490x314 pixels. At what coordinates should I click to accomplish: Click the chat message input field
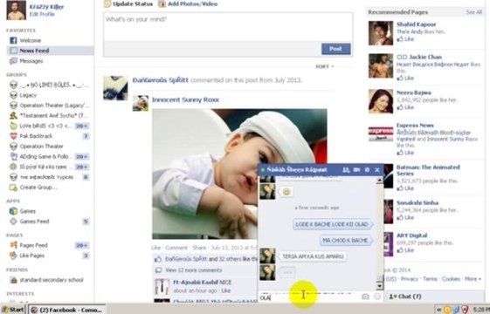[x=309, y=297]
